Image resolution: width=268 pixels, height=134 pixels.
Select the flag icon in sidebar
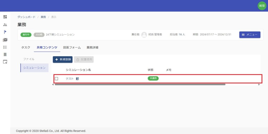click(x=5, y=32)
